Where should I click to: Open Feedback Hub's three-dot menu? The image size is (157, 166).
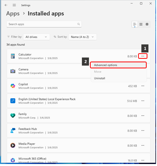click(143, 130)
